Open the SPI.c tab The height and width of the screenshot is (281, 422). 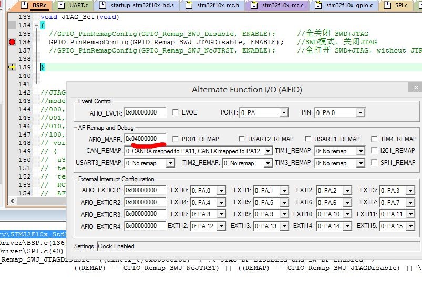pos(396,5)
